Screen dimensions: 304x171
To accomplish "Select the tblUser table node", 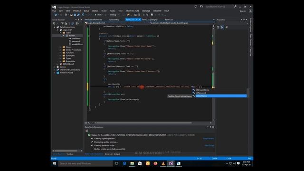I will click(x=71, y=36).
